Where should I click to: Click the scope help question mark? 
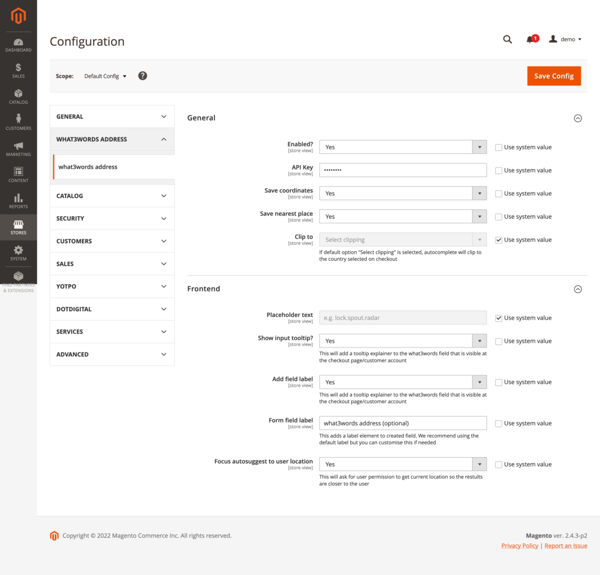(142, 76)
